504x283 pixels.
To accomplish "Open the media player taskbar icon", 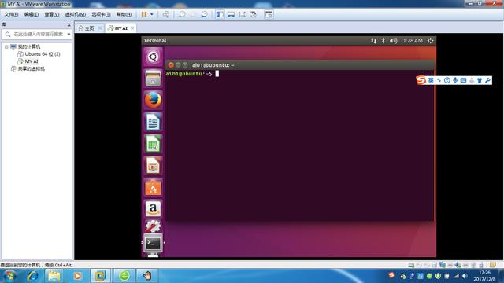I will pos(77,276).
